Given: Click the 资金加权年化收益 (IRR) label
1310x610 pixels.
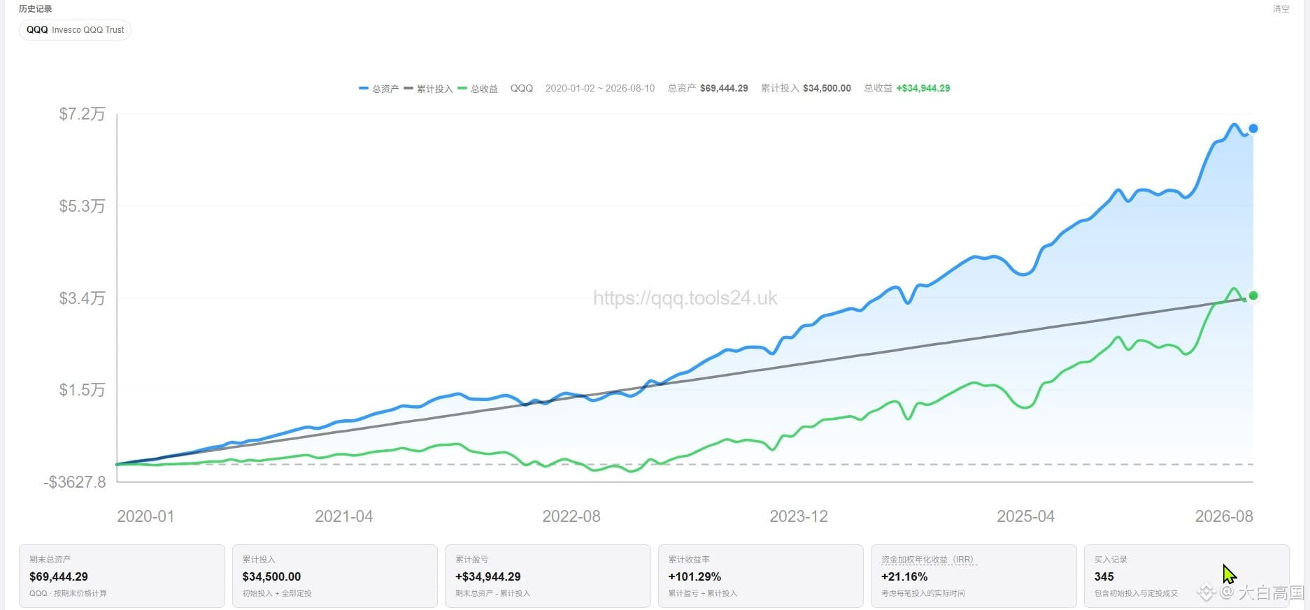Looking at the screenshot, I should pyautogui.click(x=927, y=560).
